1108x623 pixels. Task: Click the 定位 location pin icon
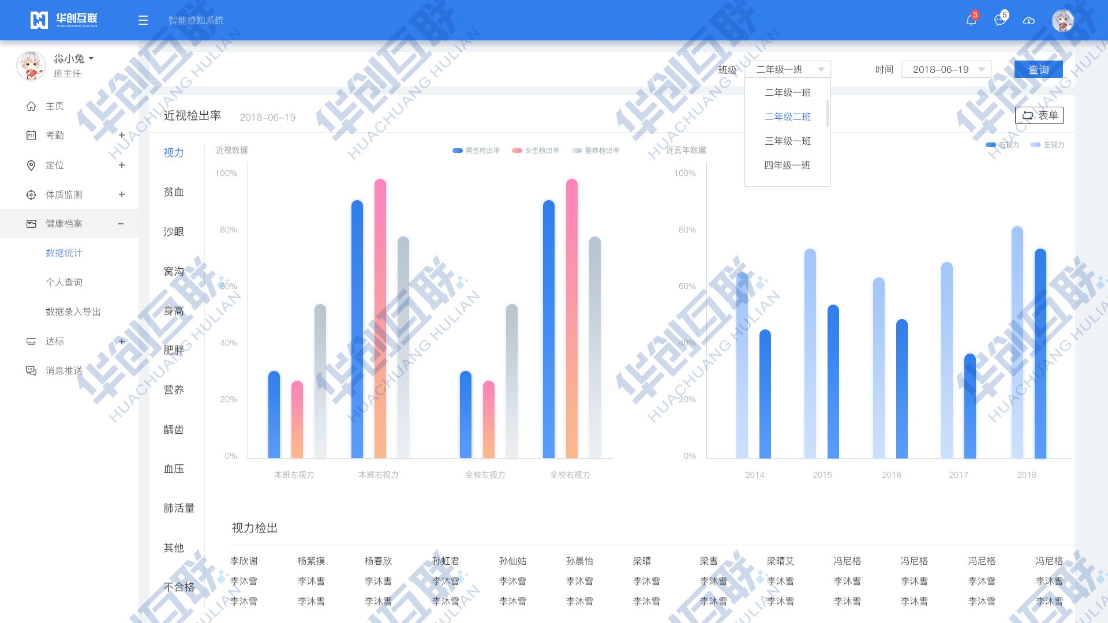click(x=31, y=166)
